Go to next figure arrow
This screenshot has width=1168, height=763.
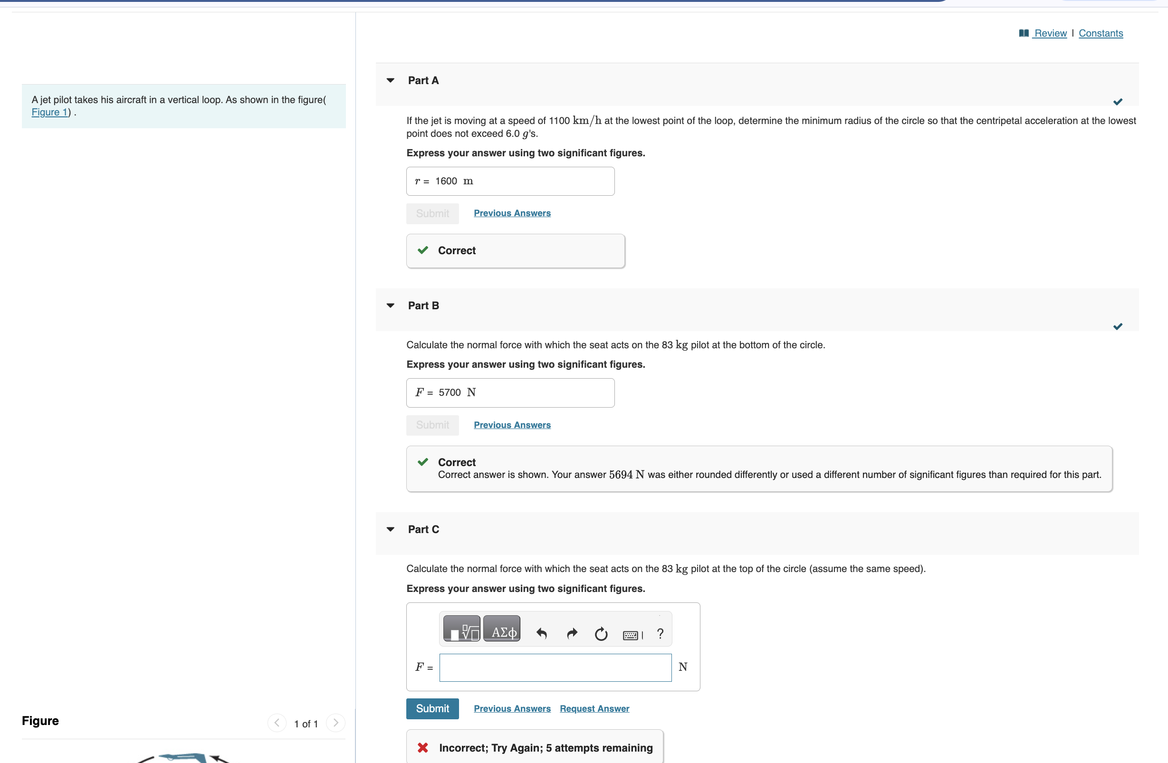[x=335, y=723]
